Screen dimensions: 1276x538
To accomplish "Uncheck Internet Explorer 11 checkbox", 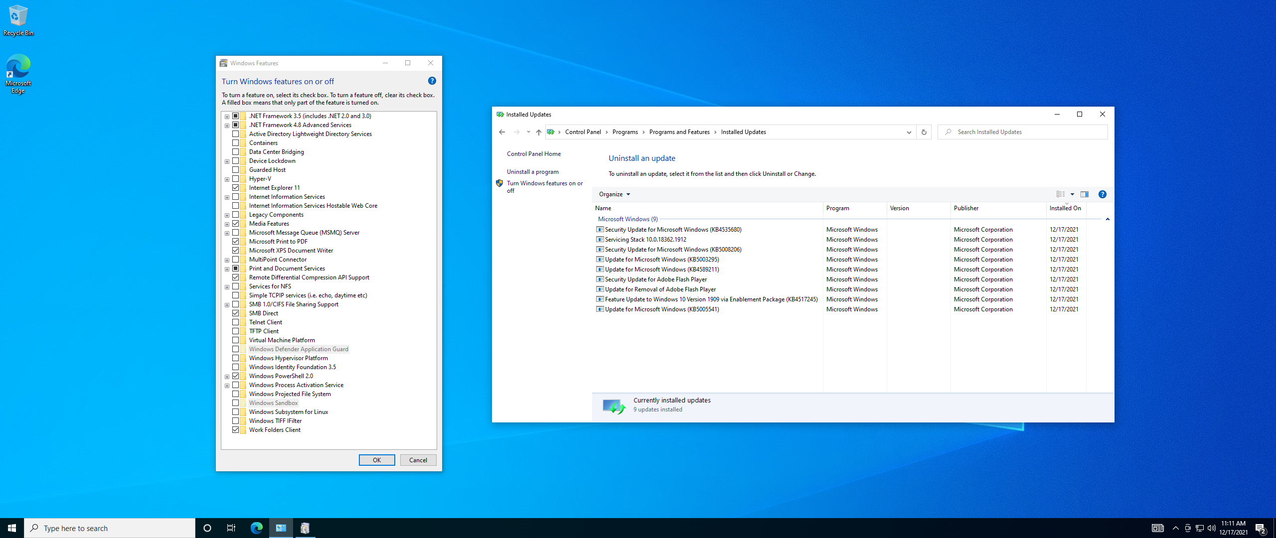I will [x=236, y=188].
